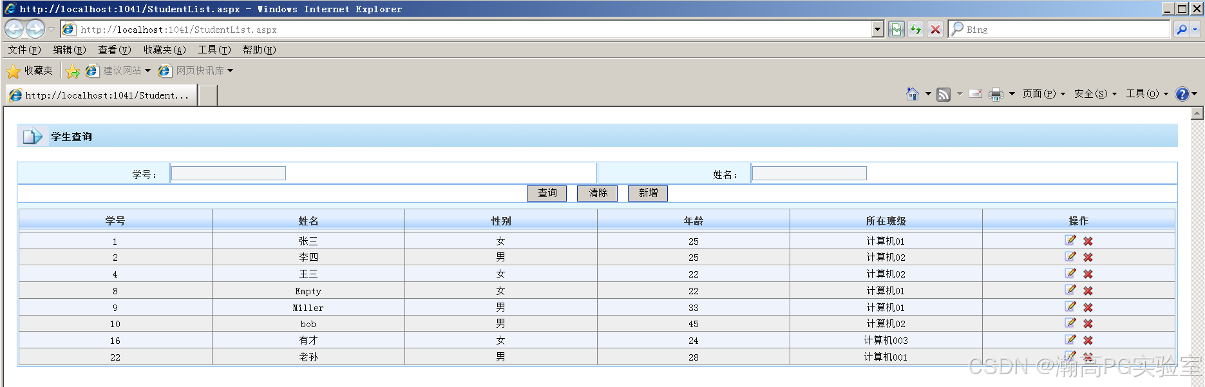The width and height of the screenshot is (1205, 387).
Task: Open 页面(P) command bar menu
Action: pyautogui.click(x=1044, y=94)
